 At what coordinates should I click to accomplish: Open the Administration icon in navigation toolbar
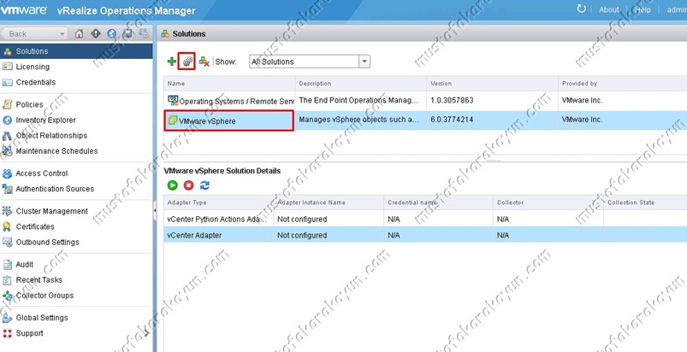[143, 33]
